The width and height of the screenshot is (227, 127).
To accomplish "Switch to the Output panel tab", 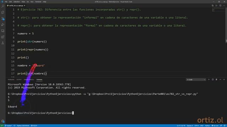I will pos(19,80).
